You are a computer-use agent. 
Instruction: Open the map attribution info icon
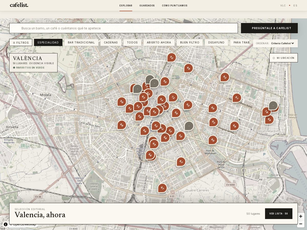point(6,224)
